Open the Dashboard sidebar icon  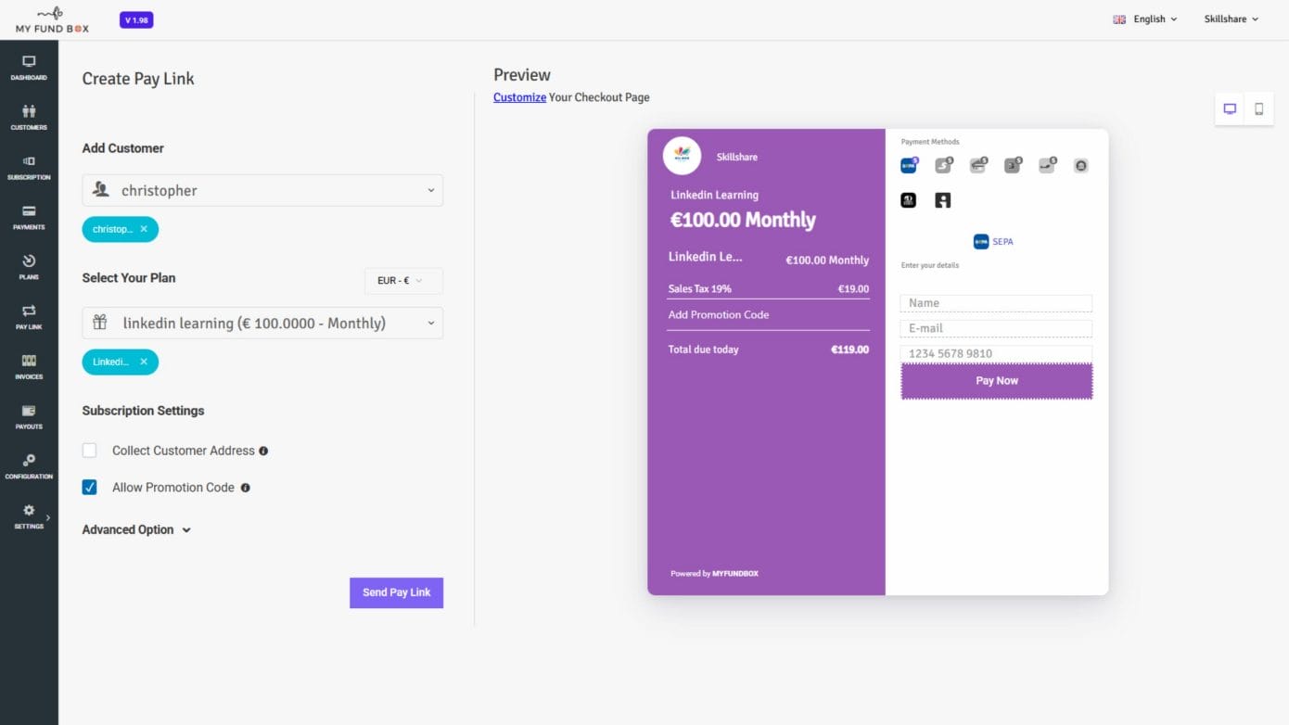[x=29, y=68]
